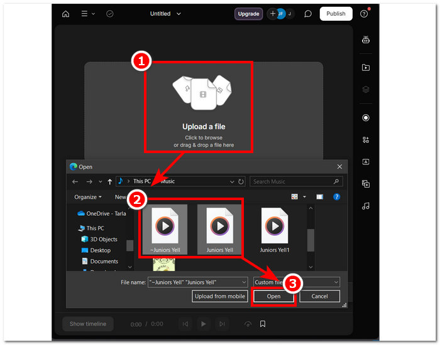Select Desktop in navigation tree
Image resolution: width=440 pixels, height=345 pixels.
pos(96,250)
